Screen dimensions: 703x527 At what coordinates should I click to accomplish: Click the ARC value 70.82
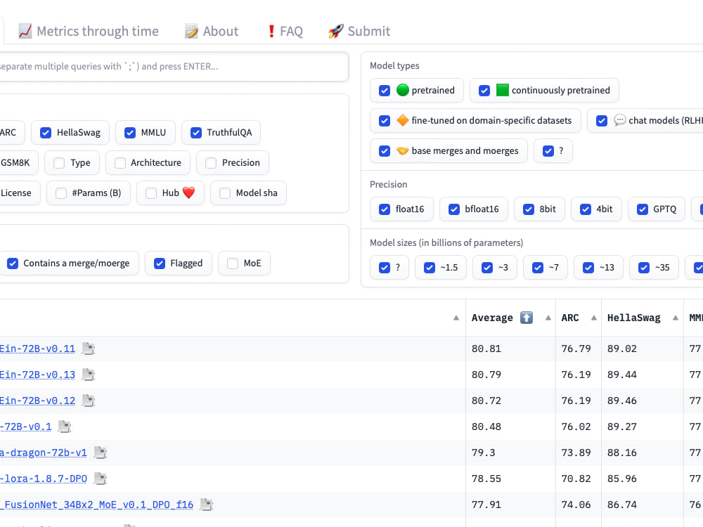coord(576,479)
